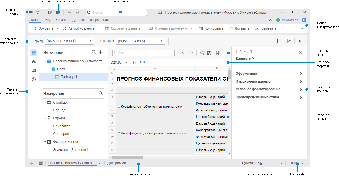Viewport: 339px width, 176px height.
Task: Click the Автообновление button
Action: point(79,28)
